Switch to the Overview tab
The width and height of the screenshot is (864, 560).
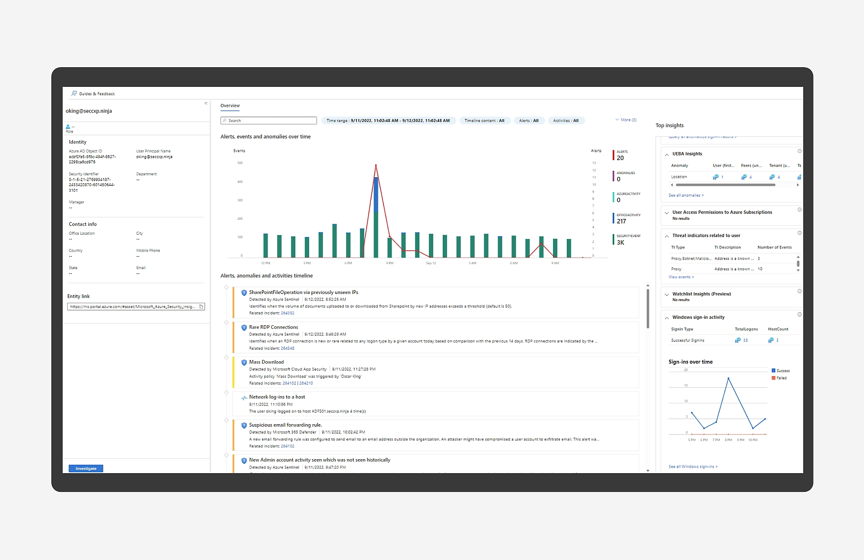click(230, 106)
